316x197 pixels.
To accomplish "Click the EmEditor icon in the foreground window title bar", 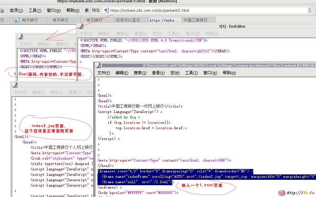I will click(x=98, y=65).
